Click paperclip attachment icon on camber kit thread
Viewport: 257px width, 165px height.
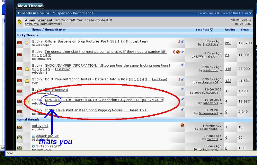tap(174, 52)
